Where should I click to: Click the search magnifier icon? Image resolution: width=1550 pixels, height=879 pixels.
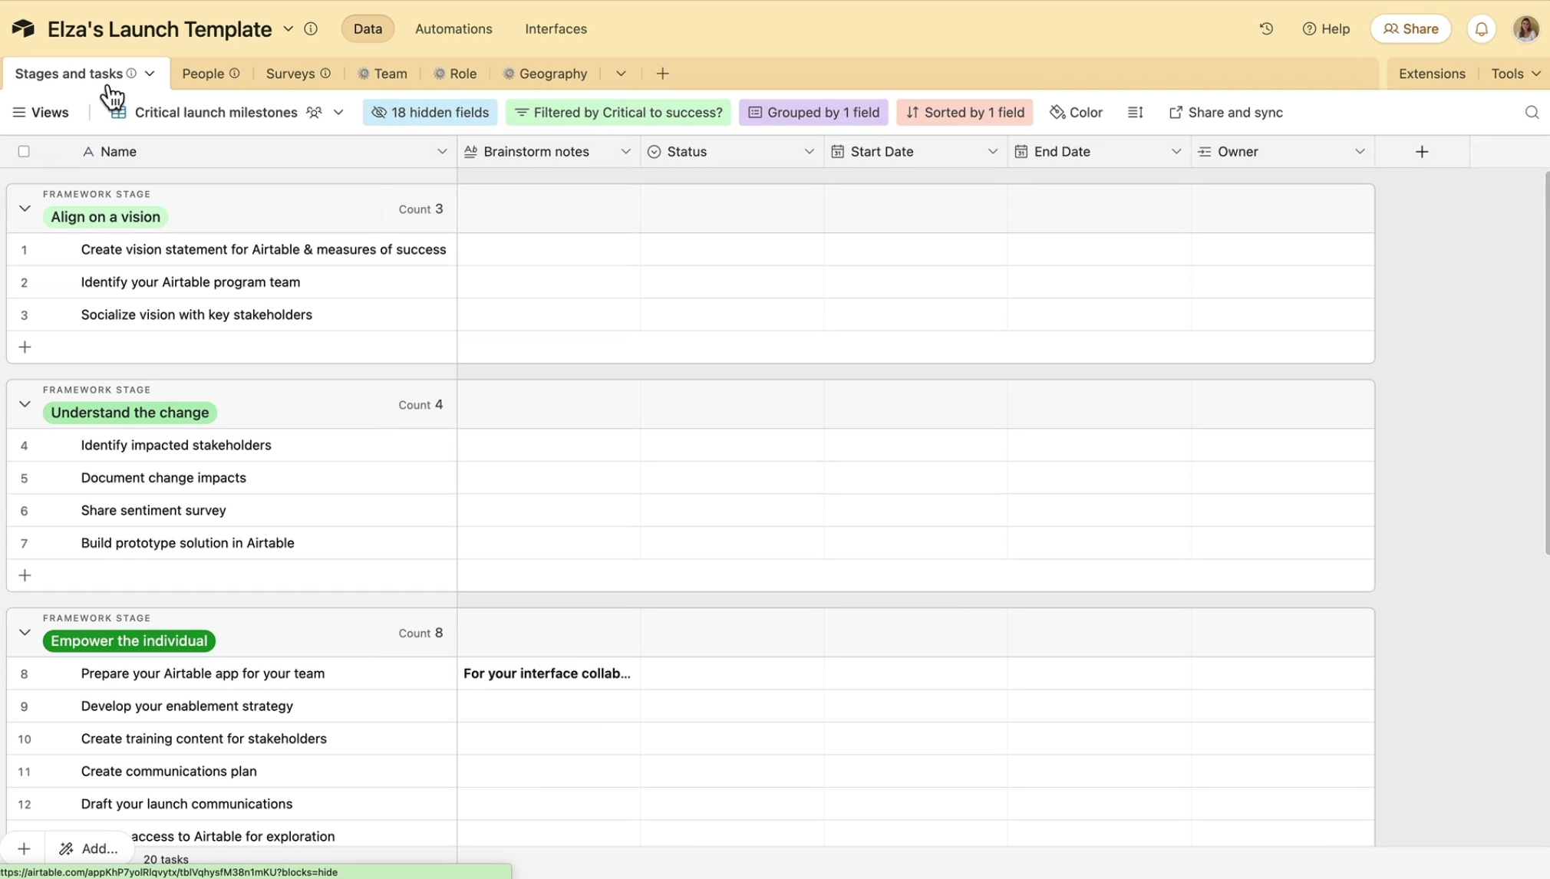coord(1532,112)
